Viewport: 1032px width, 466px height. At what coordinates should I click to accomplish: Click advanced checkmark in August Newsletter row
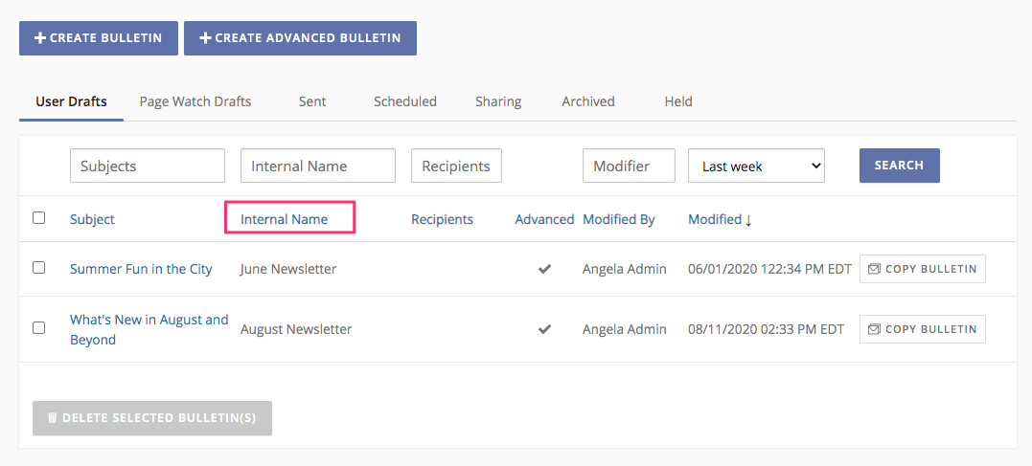tap(544, 329)
